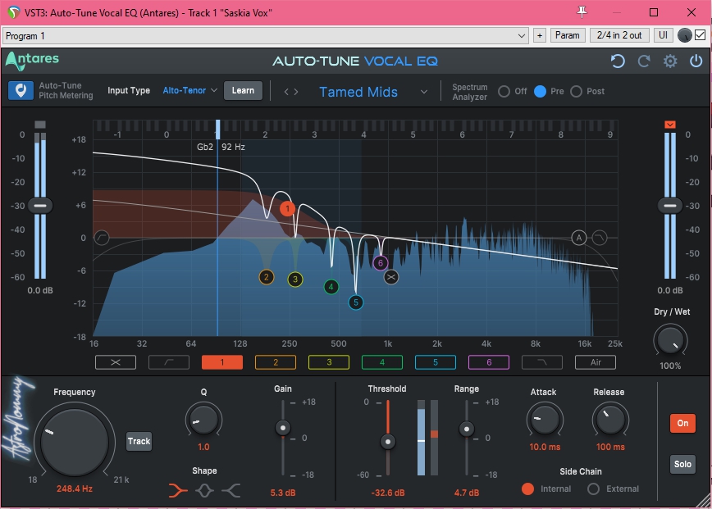Select EQ node 4 on graph
This screenshot has height=509, width=712.
[331, 286]
